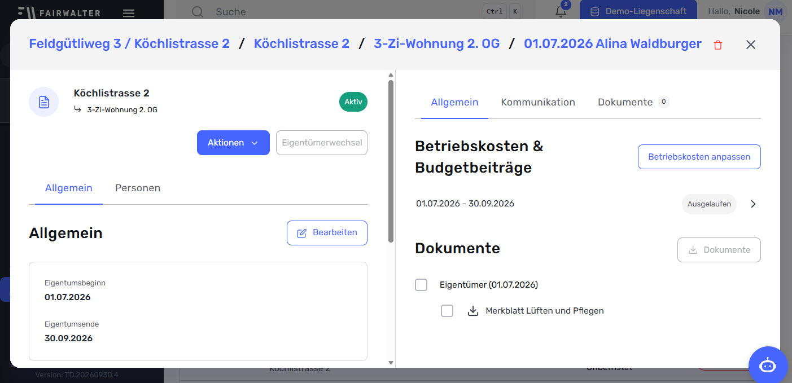The image size is (792, 383).
Task: Toggle the hamburger sidebar menu
Action: pyautogui.click(x=129, y=13)
